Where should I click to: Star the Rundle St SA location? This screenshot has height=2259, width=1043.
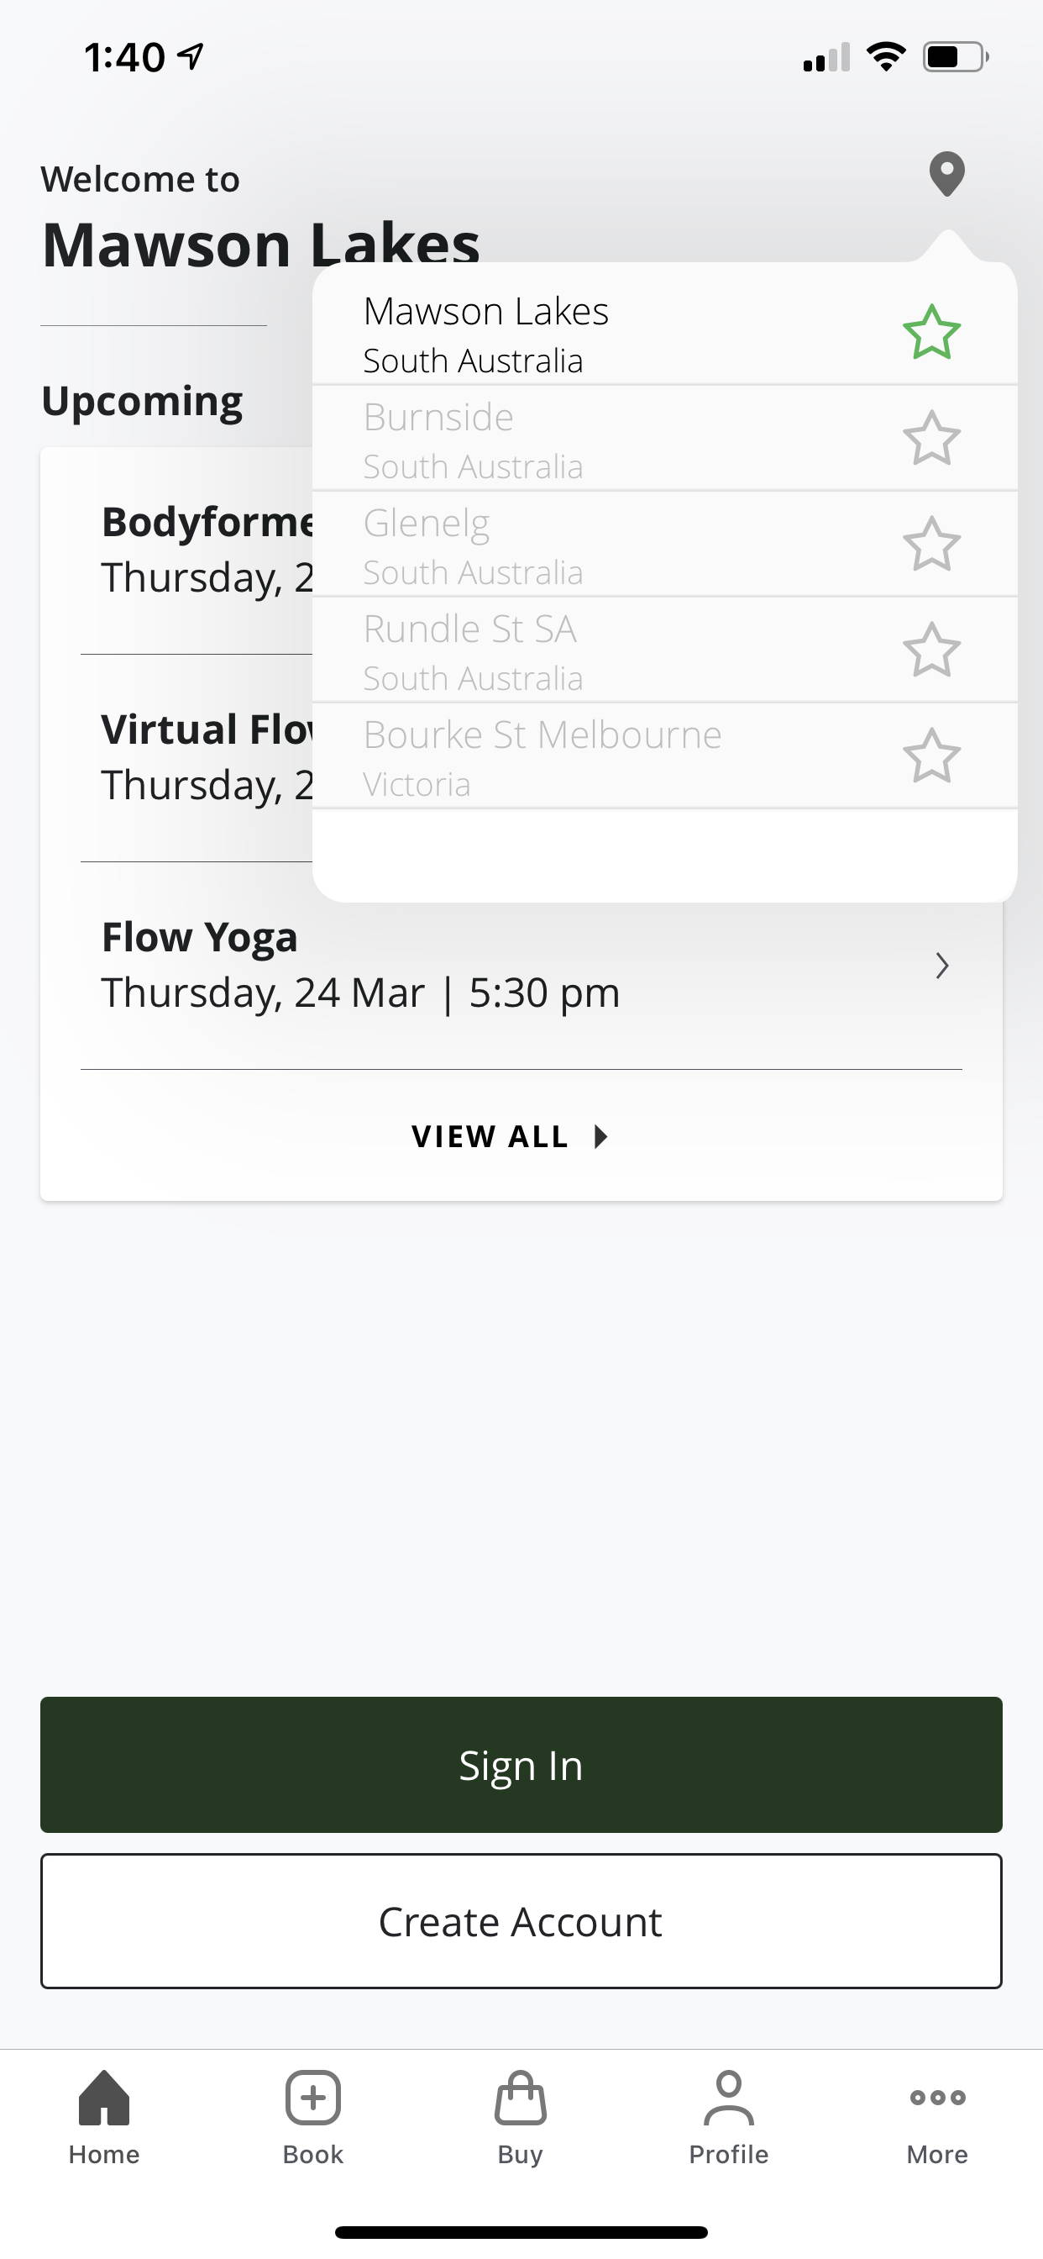tap(930, 650)
